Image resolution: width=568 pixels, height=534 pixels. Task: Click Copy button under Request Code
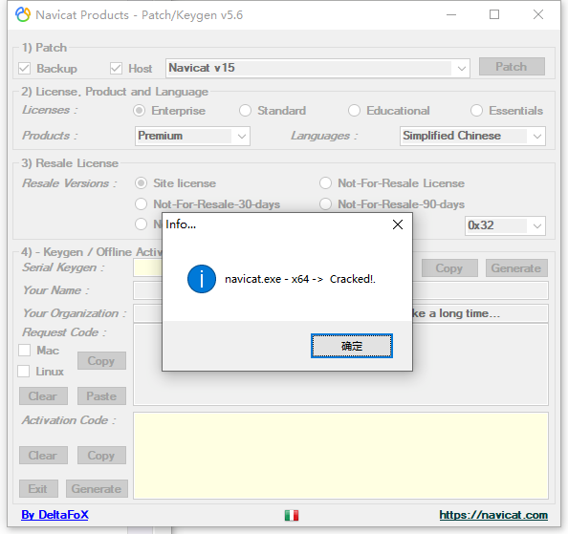click(x=101, y=361)
